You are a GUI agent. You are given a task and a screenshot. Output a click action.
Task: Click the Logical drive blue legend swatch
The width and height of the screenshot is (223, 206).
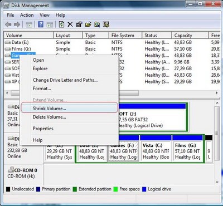tap(144, 189)
